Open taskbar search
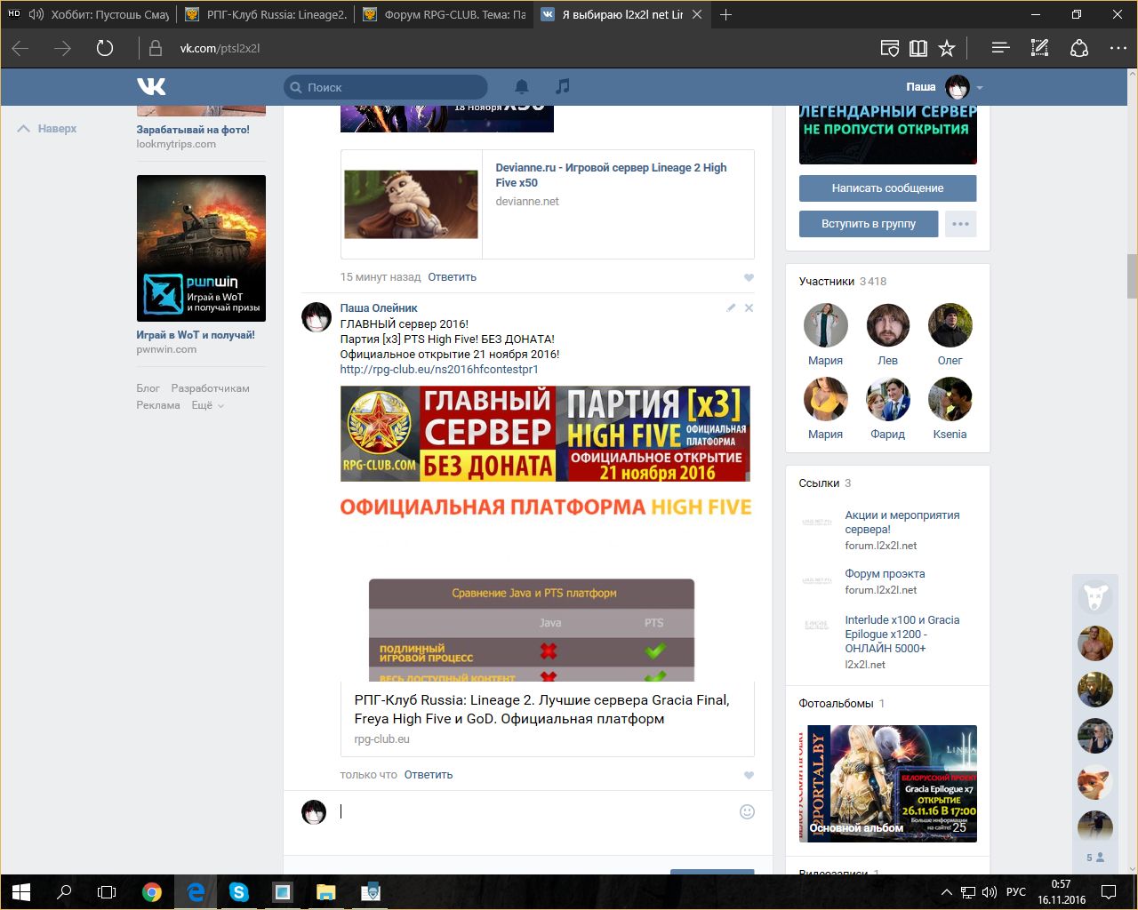The height and width of the screenshot is (910, 1138). (64, 892)
